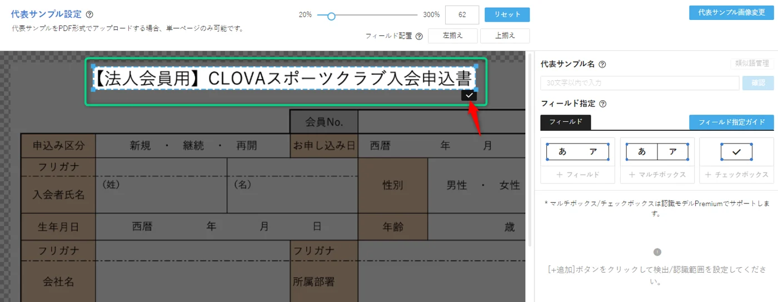
Task: Open the フィールド指定ガイド
Action: pos(731,122)
